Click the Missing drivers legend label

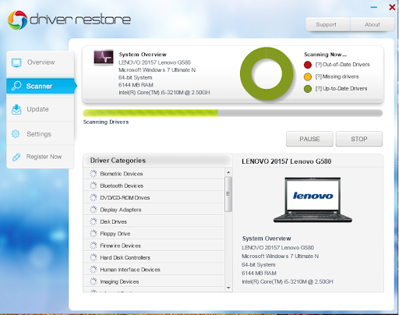tap(337, 76)
